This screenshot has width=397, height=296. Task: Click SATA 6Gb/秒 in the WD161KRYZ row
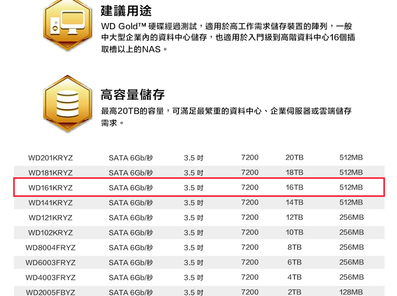point(131,188)
